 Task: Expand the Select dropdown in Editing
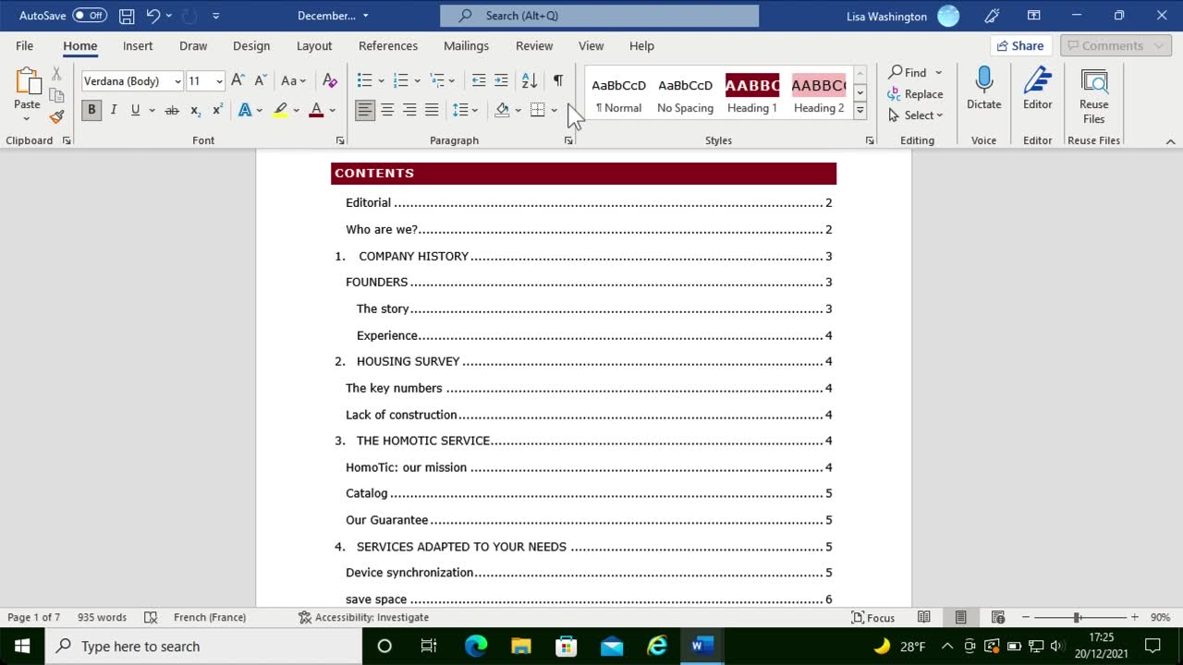coord(916,115)
